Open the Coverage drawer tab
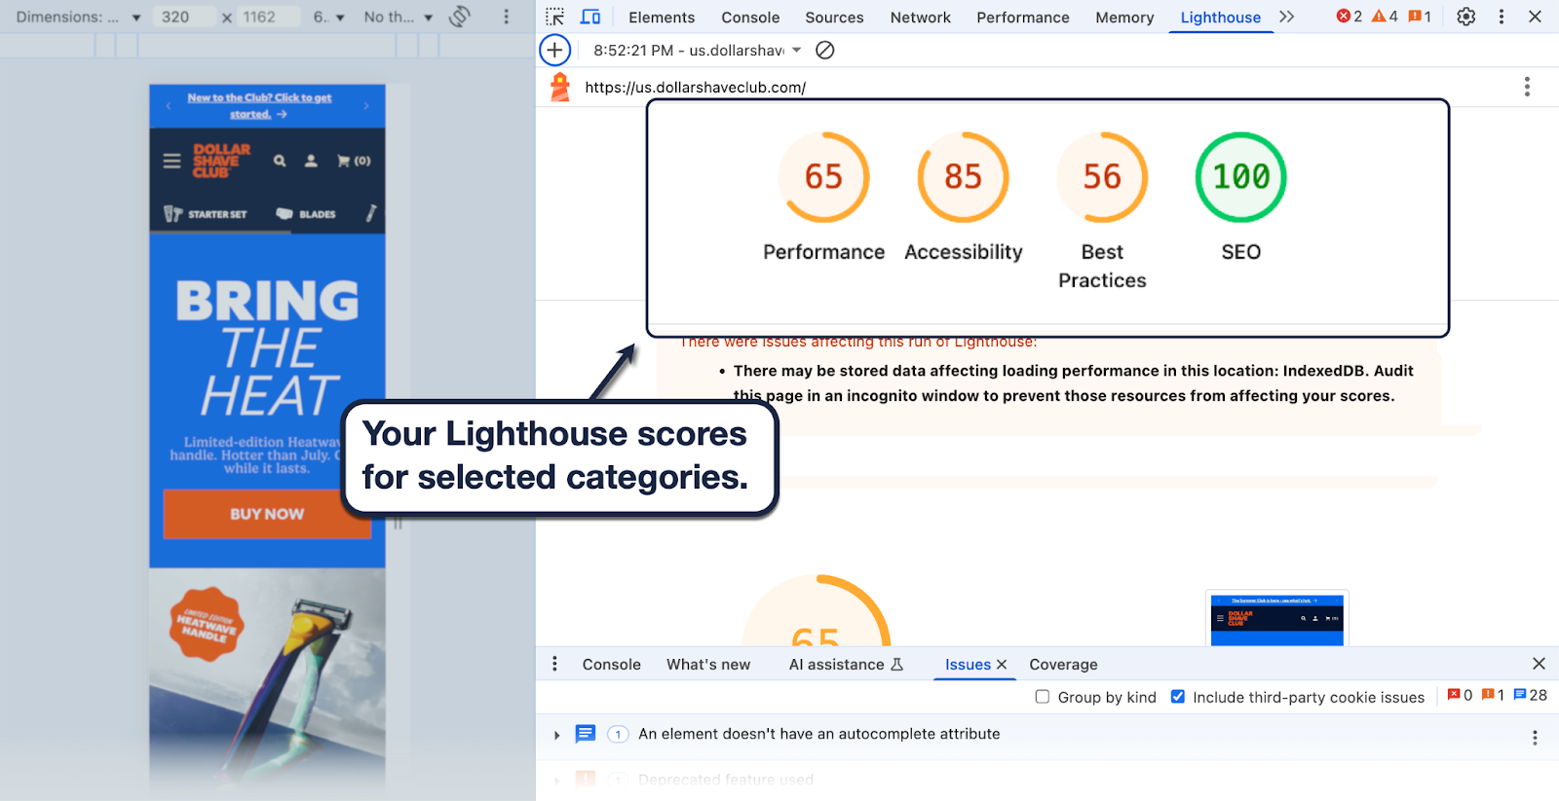Viewport: 1559px width, 801px height. coord(1063,664)
